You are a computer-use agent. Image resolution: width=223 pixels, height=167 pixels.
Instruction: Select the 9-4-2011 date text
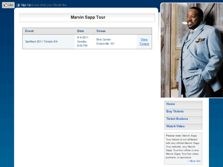tap(83, 37)
